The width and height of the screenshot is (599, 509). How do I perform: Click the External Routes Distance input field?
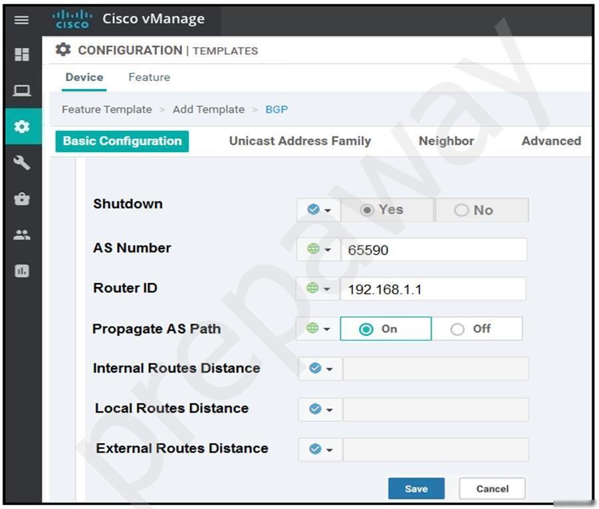[435, 450]
